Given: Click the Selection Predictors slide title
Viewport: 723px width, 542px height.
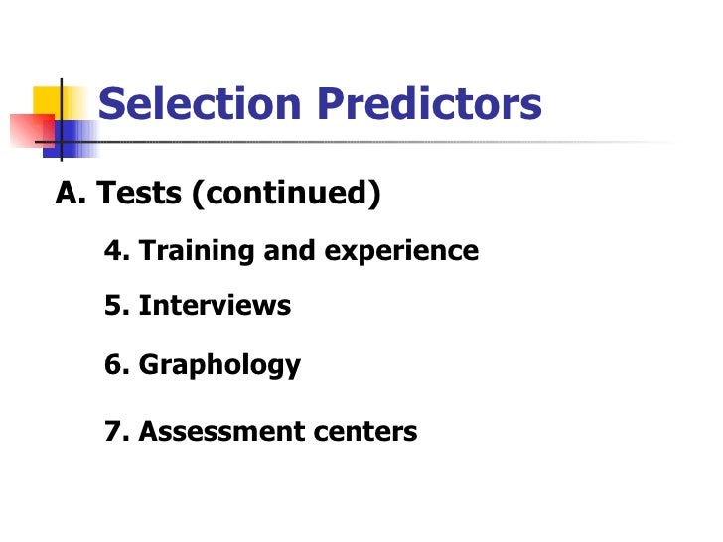Looking at the screenshot, I should tap(320, 103).
